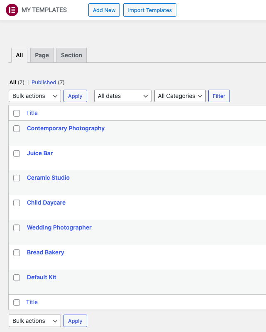Expand the top Bulk actions dropdown
The image size is (266, 332).
[x=35, y=96]
